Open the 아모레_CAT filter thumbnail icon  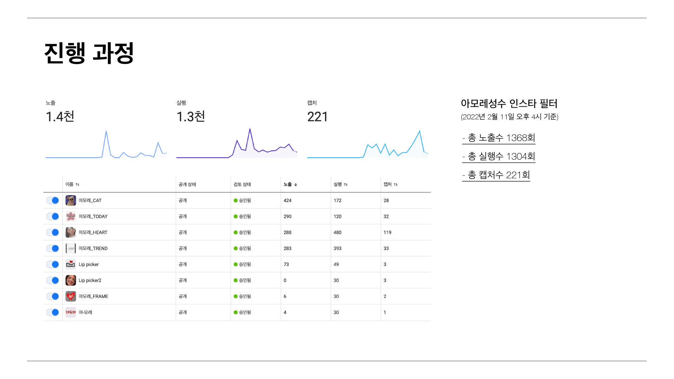pyautogui.click(x=71, y=200)
